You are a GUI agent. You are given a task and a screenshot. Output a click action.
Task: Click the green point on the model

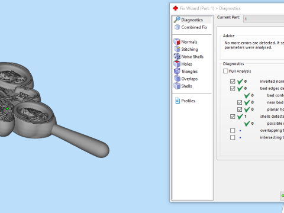pyautogui.click(x=7, y=108)
